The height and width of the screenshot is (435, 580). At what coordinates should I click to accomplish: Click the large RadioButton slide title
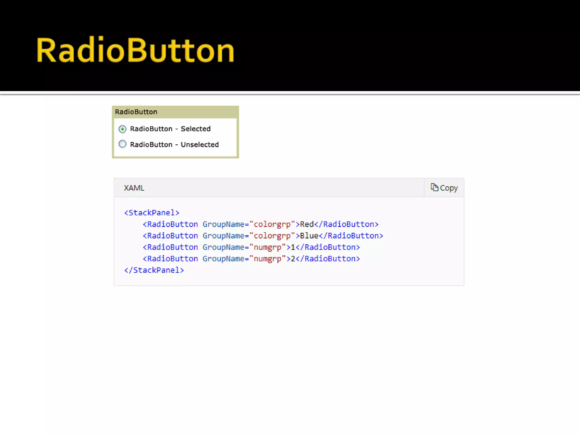point(135,50)
